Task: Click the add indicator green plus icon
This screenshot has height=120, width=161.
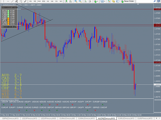Action: pos(95,1)
